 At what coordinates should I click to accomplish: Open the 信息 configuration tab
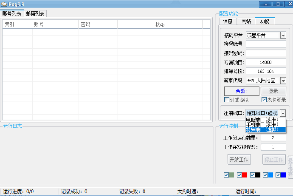coord(228,21)
